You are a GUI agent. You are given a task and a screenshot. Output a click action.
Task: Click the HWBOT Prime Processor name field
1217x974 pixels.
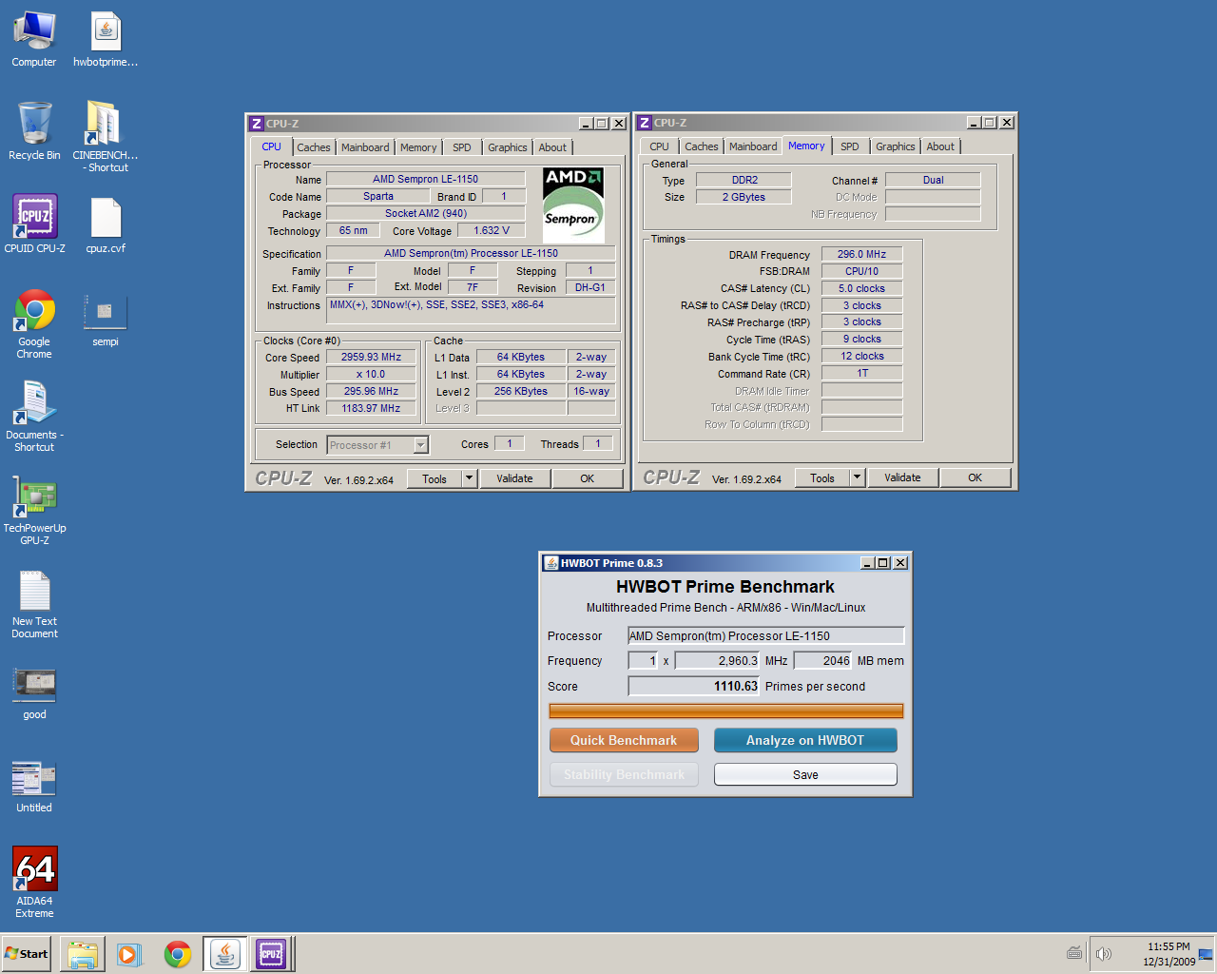(x=765, y=635)
